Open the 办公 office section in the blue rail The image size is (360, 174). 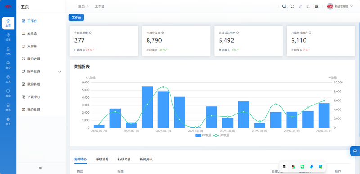pos(8,65)
